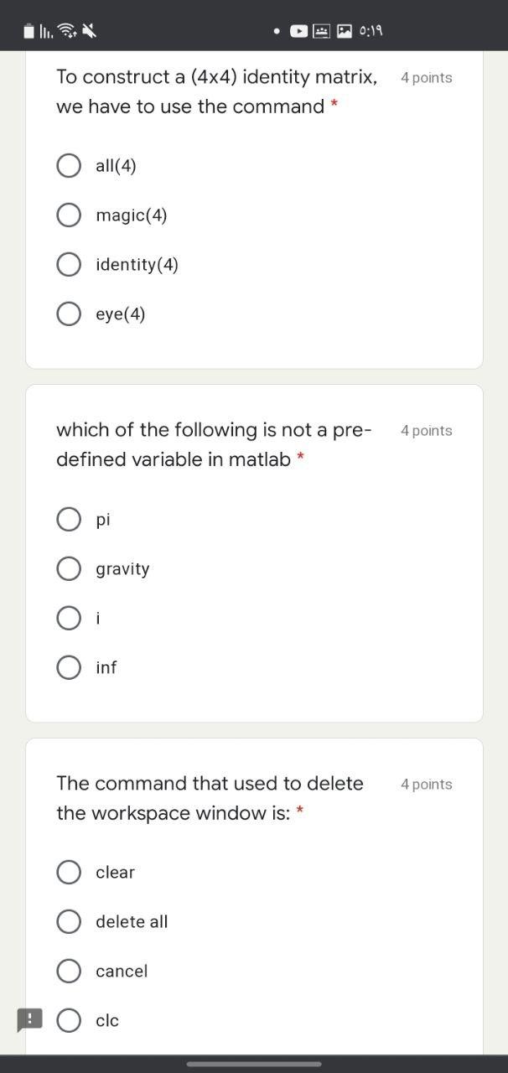508x1073 pixels.
Task: Tap the screenshot notification icon in status bar
Action: tap(321, 30)
